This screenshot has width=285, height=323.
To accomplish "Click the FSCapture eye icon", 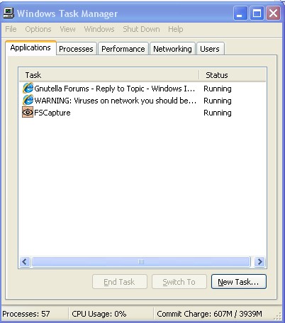I will pos(28,112).
